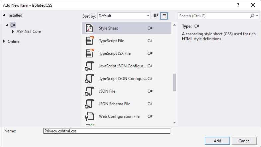
Task: Click the template list scroll up arrow
Action: pos(174,25)
